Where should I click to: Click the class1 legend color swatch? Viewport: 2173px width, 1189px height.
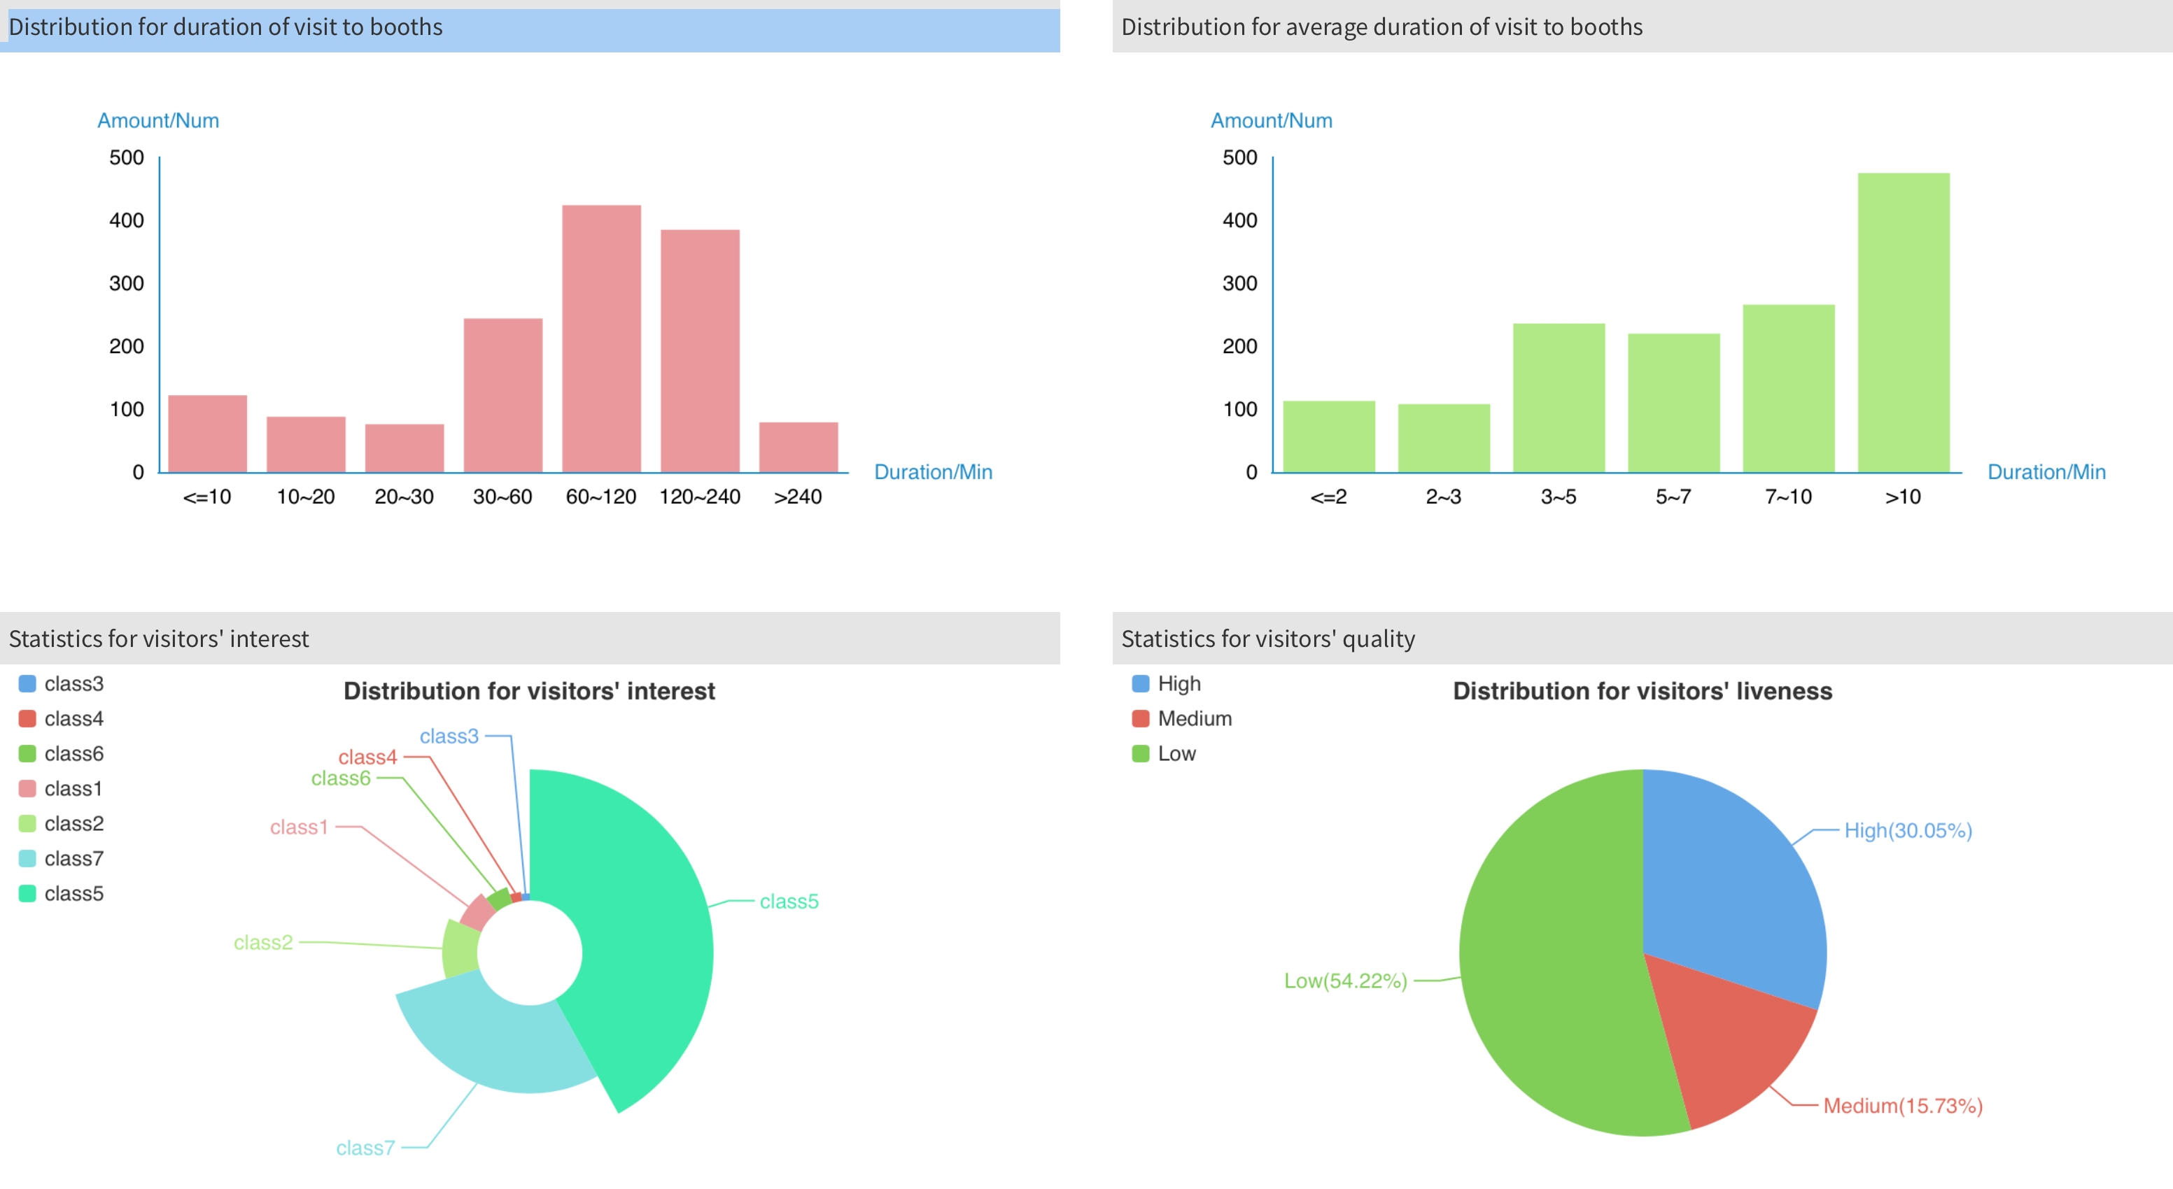(x=27, y=788)
